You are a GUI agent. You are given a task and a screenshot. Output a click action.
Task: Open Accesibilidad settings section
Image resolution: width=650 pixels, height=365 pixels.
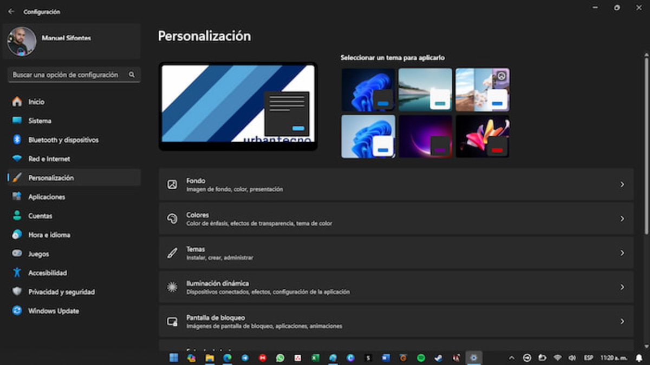click(x=74, y=273)
